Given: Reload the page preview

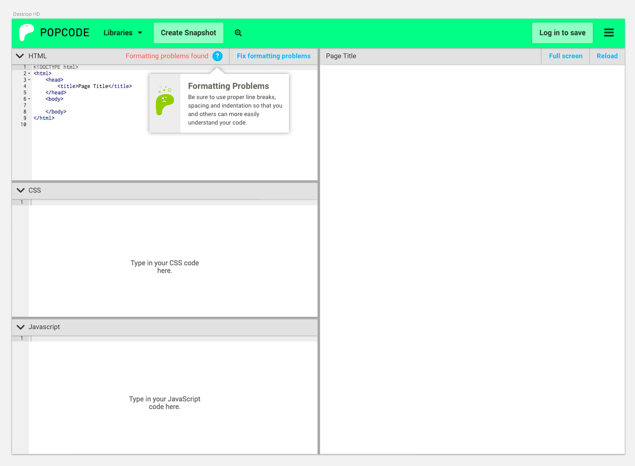Looking at the screenshot, I should [x=606, y=56].
